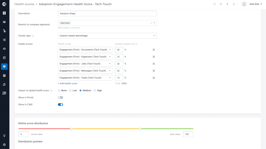
Task: Open the Engagement Tasks health score dropdown
Action: point(85,78)
